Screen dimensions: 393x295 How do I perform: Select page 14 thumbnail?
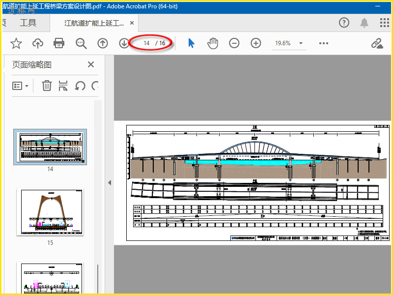[x=50, y=147]
